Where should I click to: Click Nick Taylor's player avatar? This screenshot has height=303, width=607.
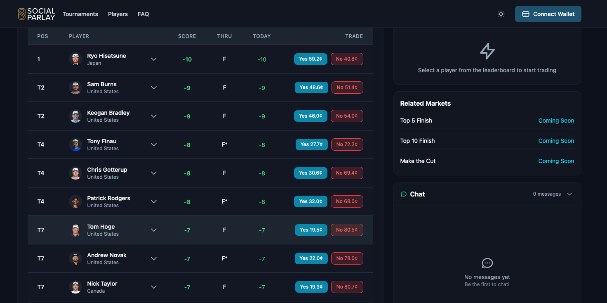(75, 287)
